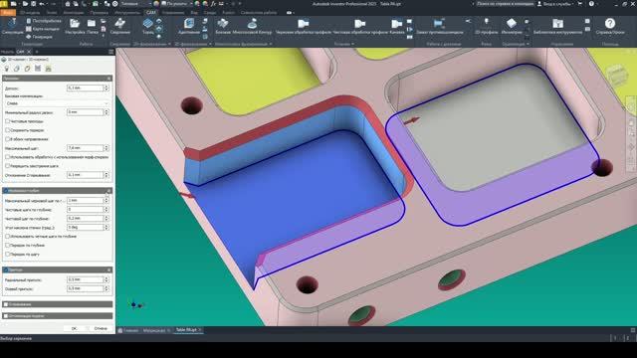Toggle the Preserve order checkbox
637x358 pixels.
pyautogui.click(x=7, y=130)
